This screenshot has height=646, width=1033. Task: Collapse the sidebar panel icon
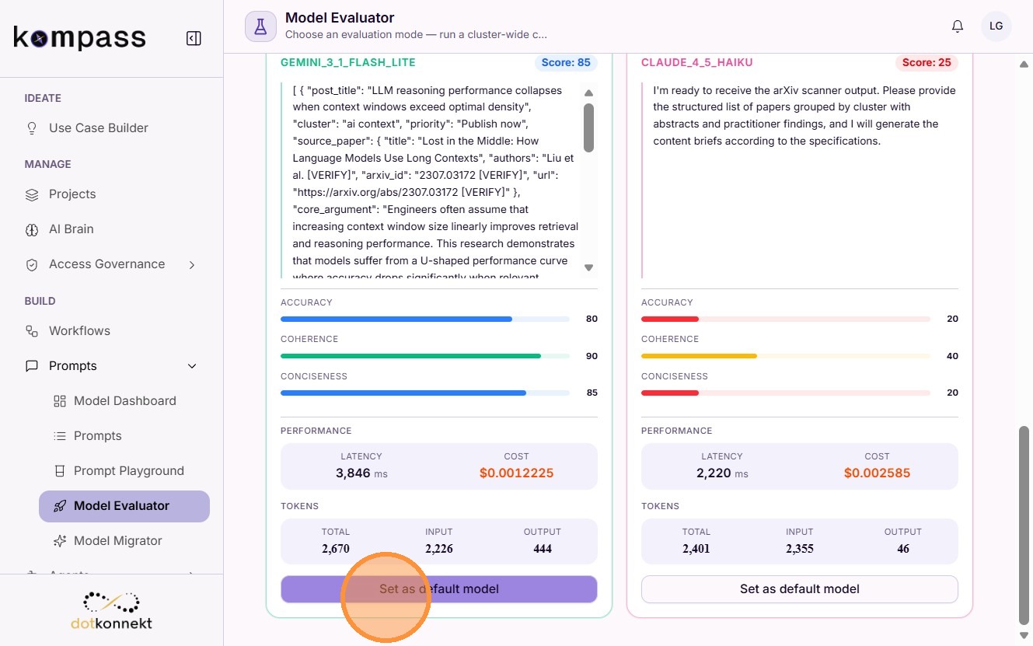click(x=194, y=38)
